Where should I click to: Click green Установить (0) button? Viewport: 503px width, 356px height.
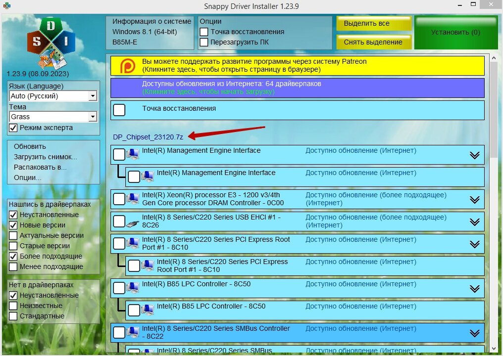pos(456,33)
